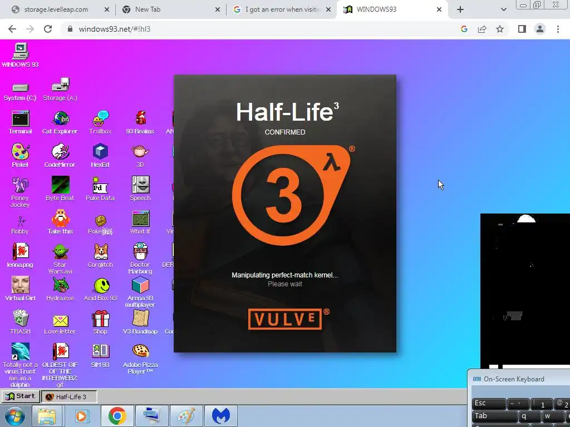Switch to storage.levelleap.com tab

(60, 9)
